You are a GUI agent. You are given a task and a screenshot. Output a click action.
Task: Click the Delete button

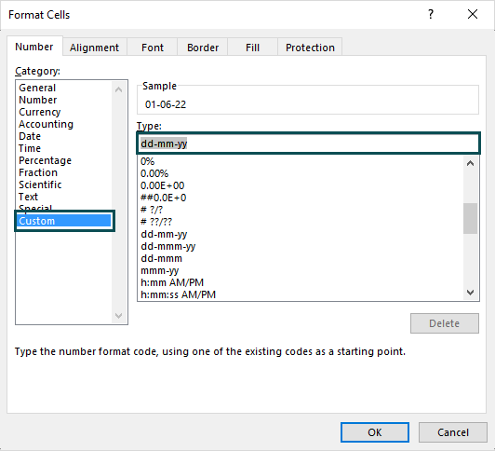coord(445,323)
